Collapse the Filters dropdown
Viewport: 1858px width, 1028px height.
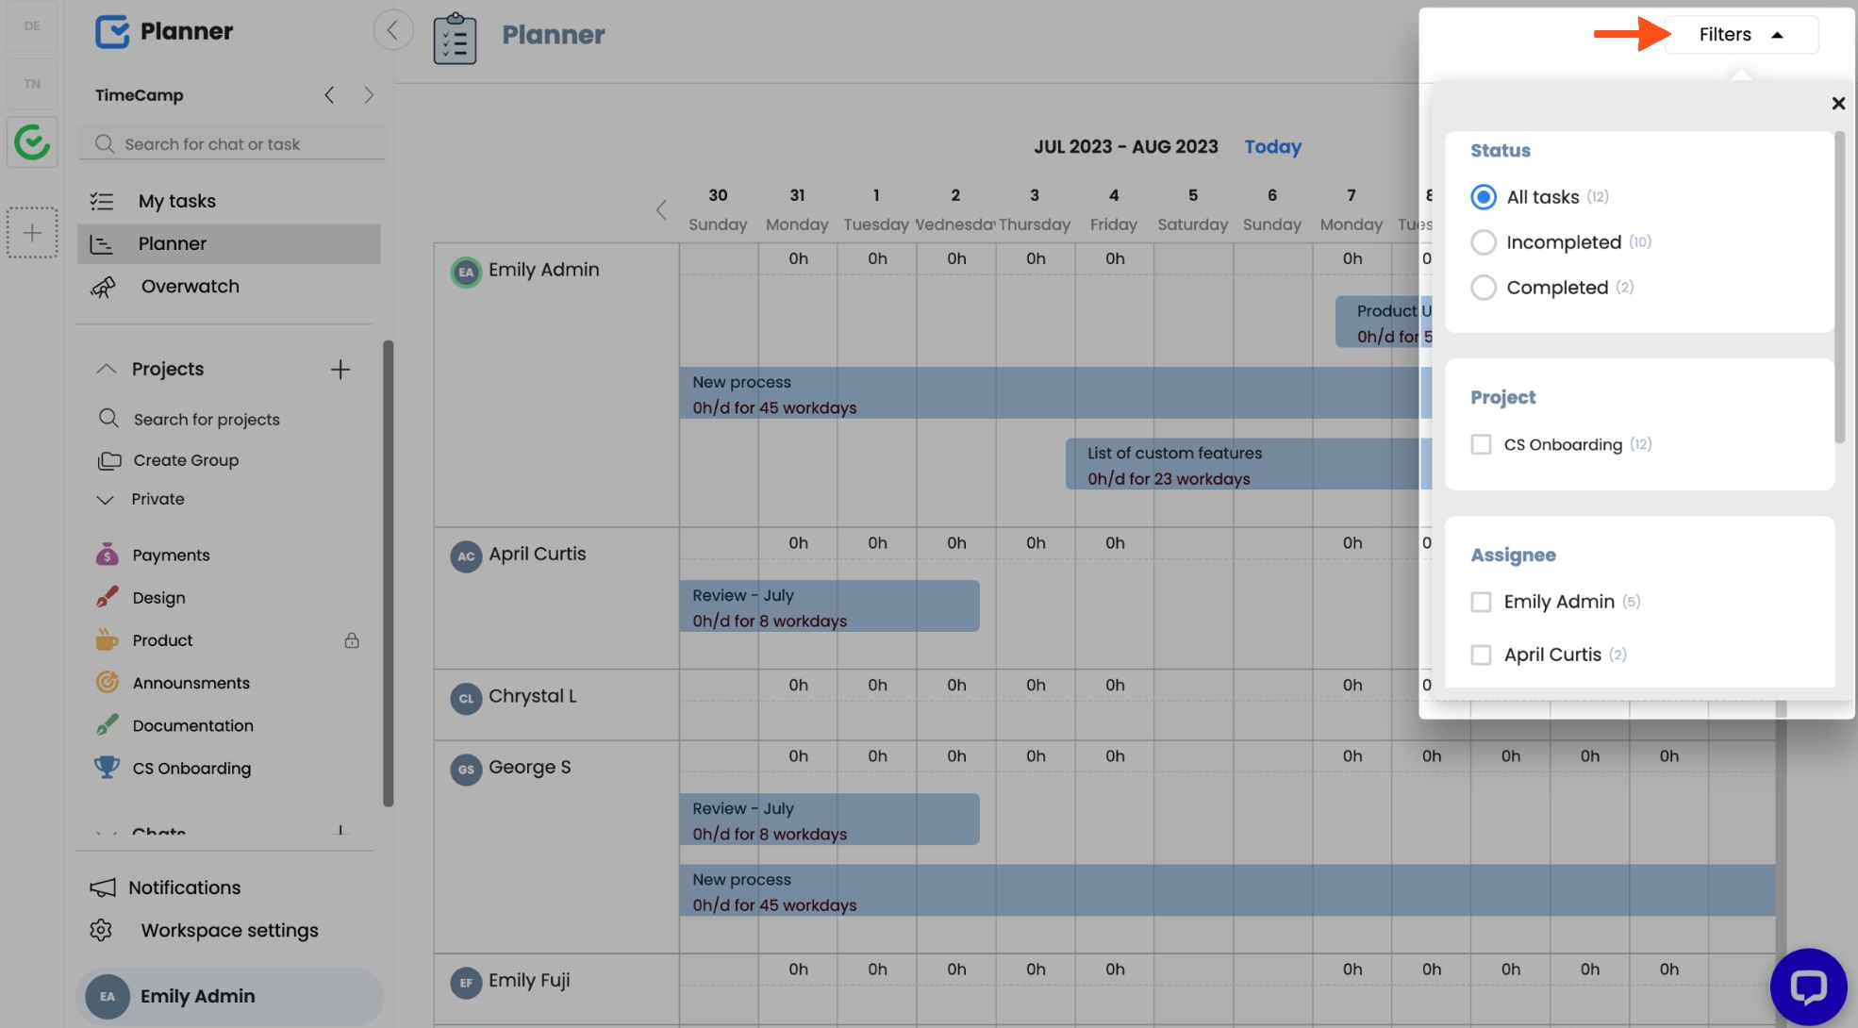coord(1741,34)
